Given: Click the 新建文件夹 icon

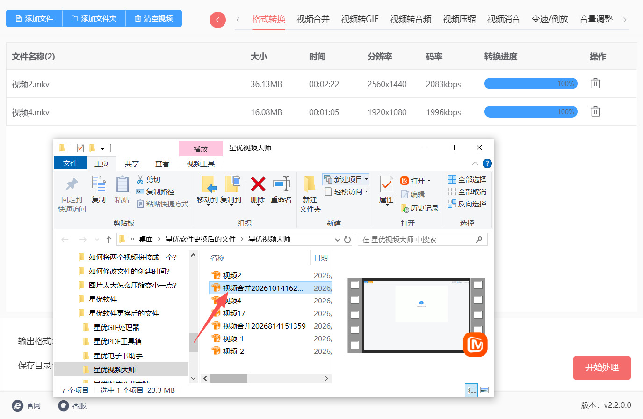Looking at the screenshot, I should coord(310,184).
